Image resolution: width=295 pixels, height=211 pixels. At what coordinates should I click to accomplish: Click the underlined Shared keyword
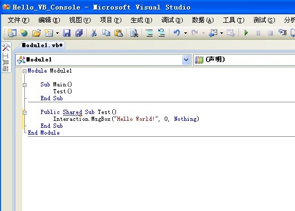point(72,112)
